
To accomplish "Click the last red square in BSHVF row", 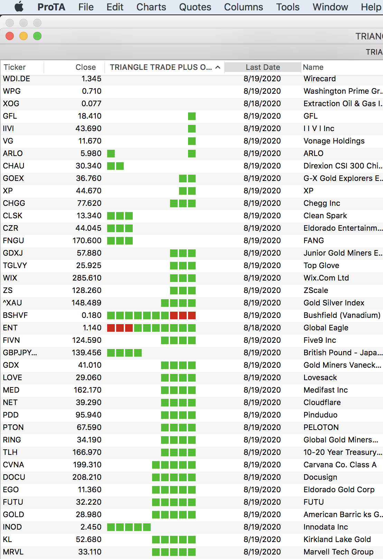I will 192,315.
